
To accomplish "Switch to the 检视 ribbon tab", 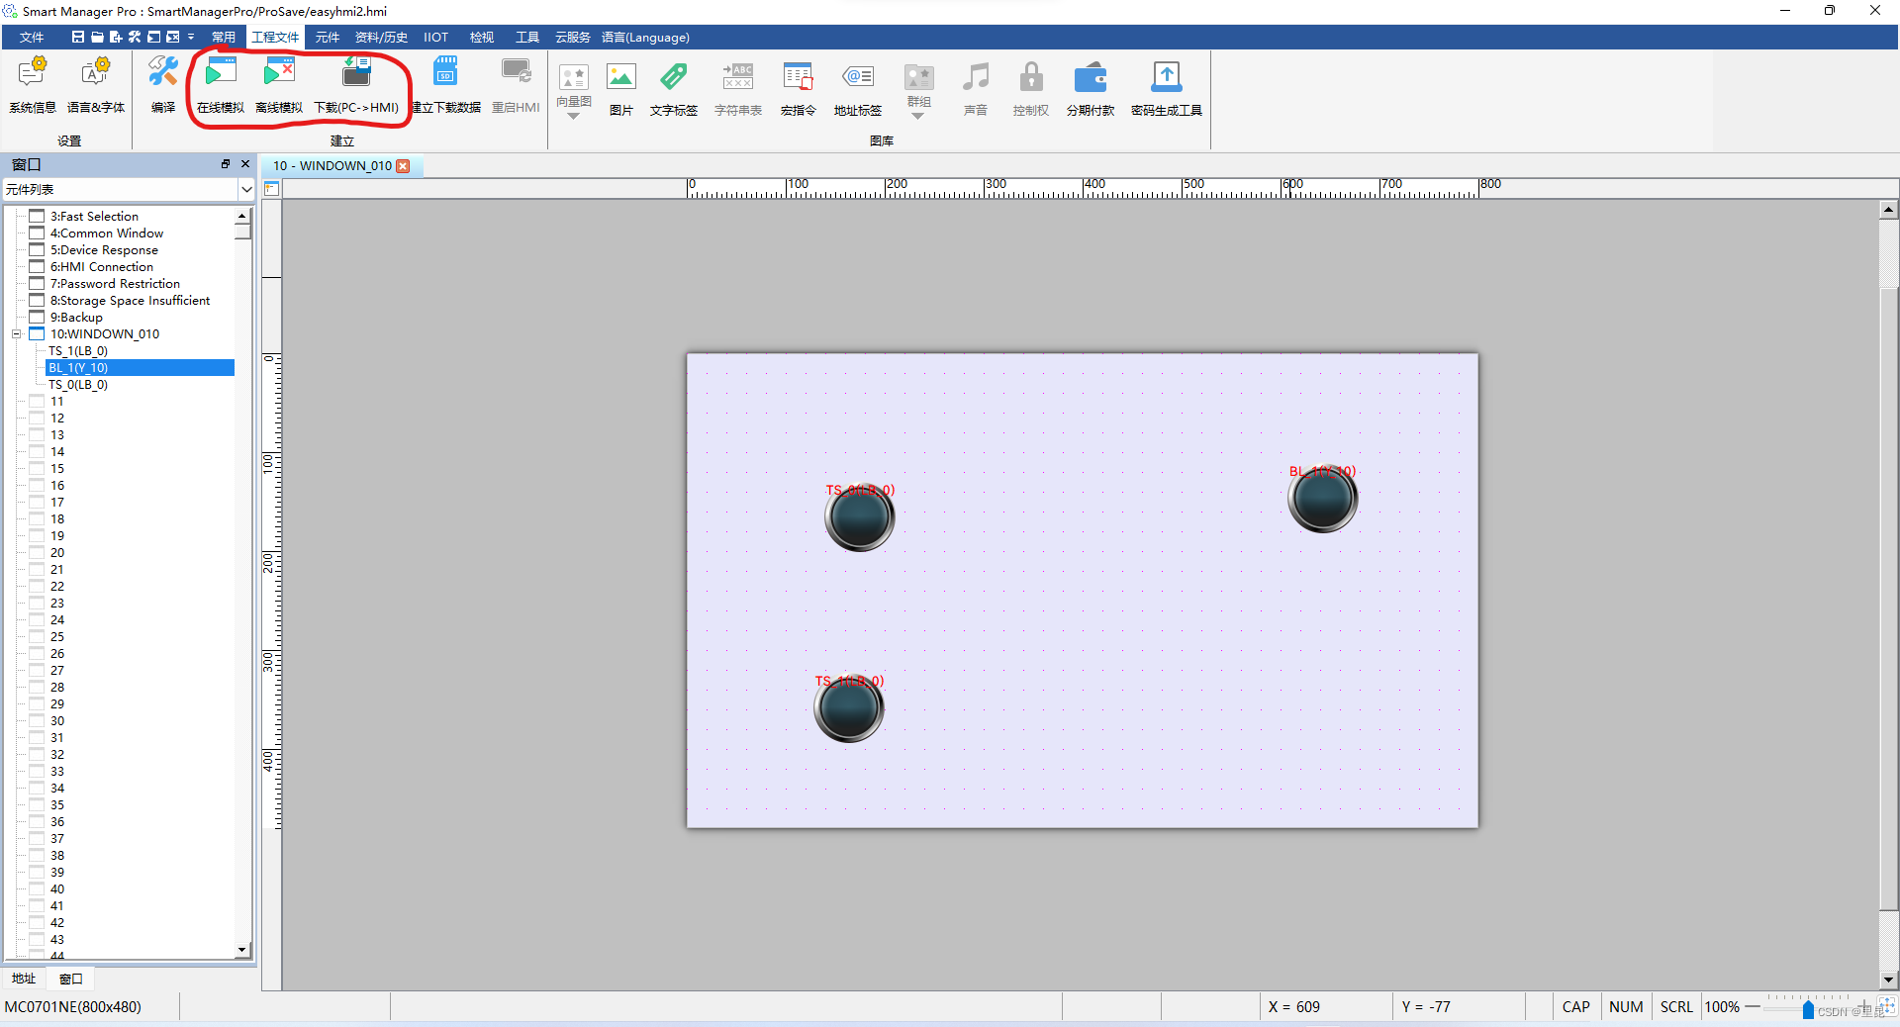I will [482, 38].
